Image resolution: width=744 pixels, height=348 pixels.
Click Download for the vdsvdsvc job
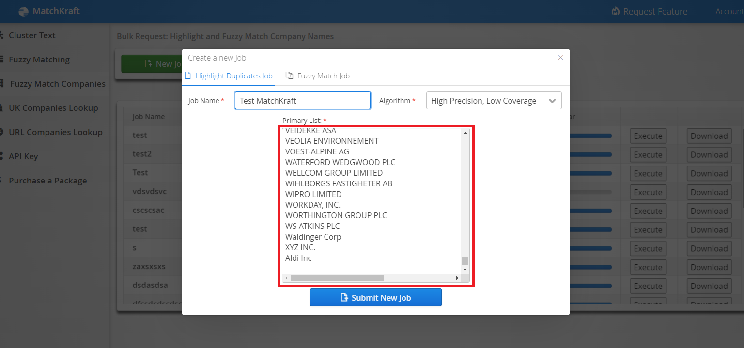[x=709, y=192]
